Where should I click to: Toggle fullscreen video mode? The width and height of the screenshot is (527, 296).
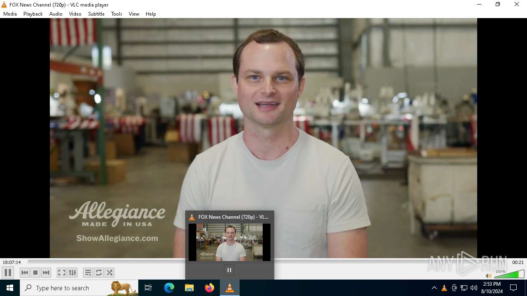click(61, 273)
